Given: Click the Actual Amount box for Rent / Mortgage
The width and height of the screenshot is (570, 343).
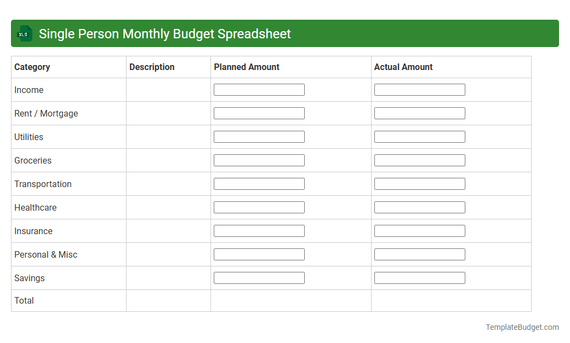Looking at the screenshot, I should coord(419,113).
